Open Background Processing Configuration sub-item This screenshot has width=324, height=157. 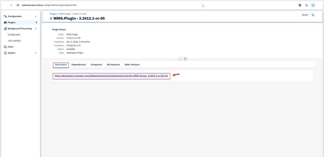click(x=14, y=35)
